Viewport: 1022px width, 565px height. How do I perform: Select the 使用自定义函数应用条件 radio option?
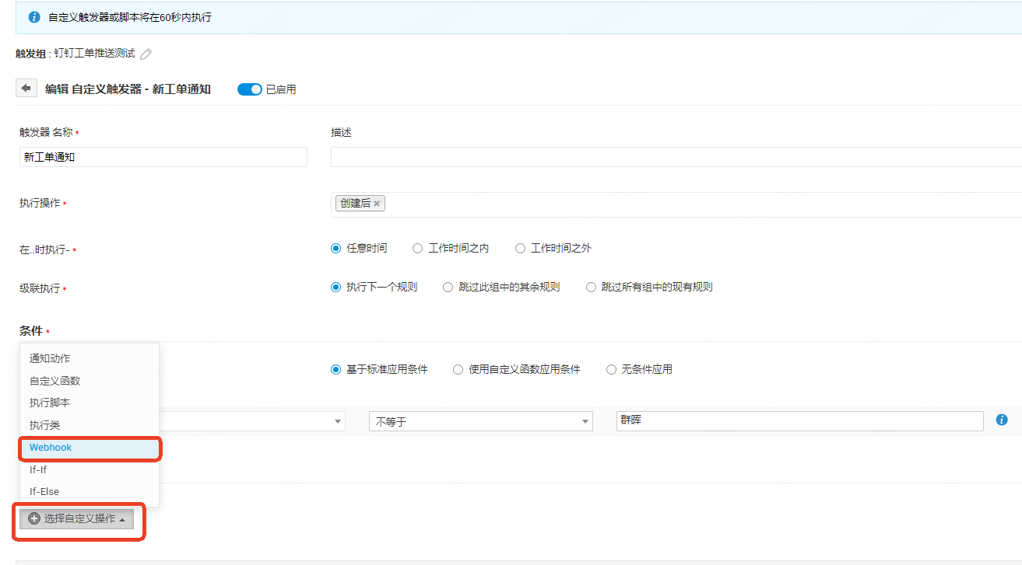point(458,370)
